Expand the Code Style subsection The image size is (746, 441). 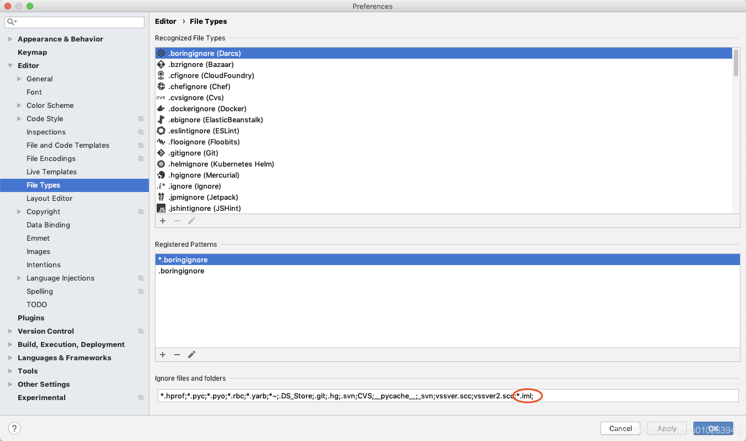tap(19, 118)
